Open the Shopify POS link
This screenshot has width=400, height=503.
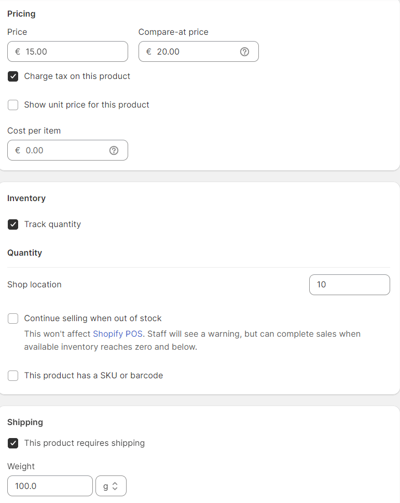pos(118,334)
